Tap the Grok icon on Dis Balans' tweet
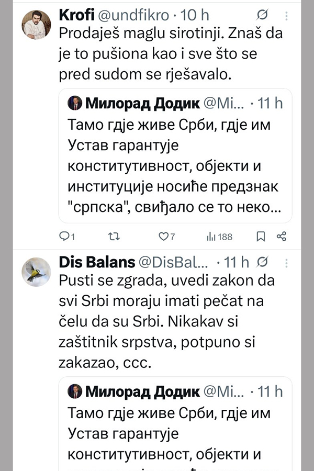 click(x=264, y=261)
